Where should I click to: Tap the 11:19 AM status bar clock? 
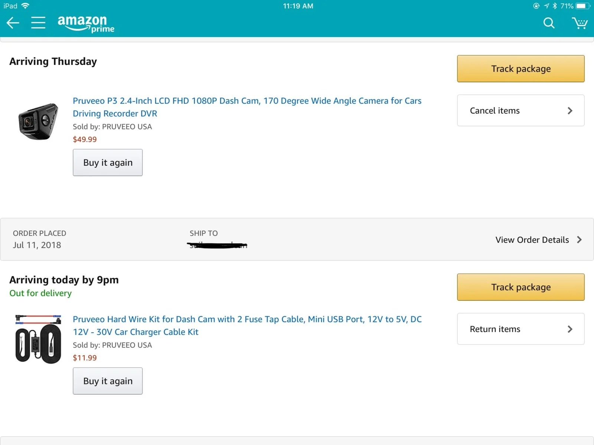(298, 6)
